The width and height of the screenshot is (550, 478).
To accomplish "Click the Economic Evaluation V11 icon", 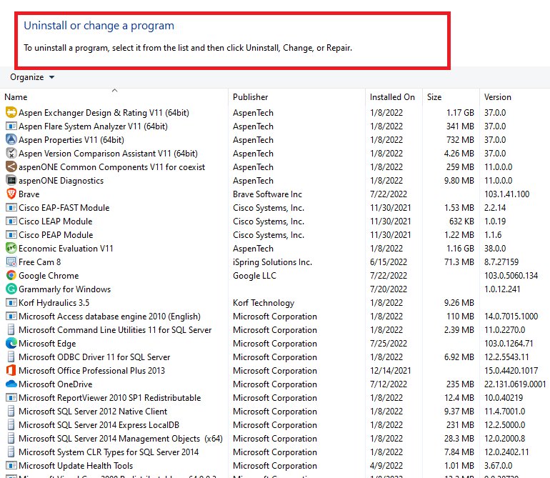I will pos(11,249).
